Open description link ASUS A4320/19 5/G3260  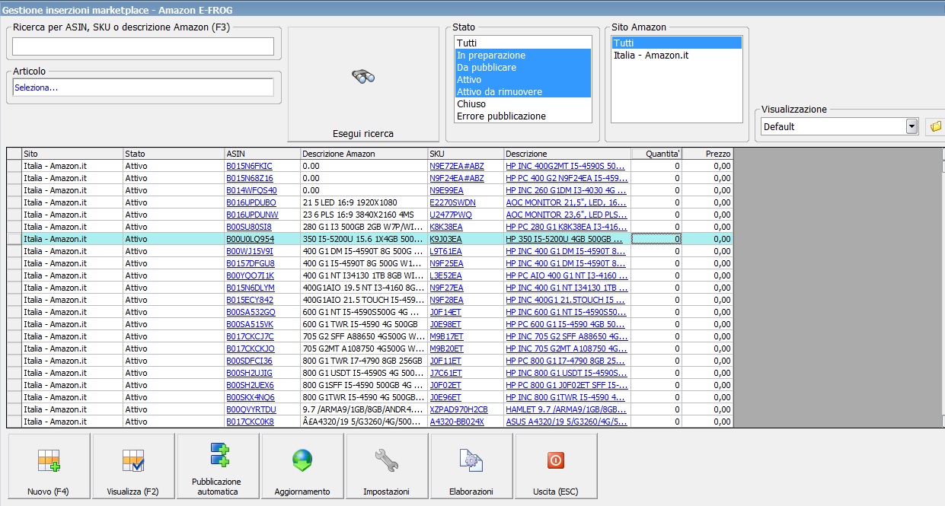[567, 422]
